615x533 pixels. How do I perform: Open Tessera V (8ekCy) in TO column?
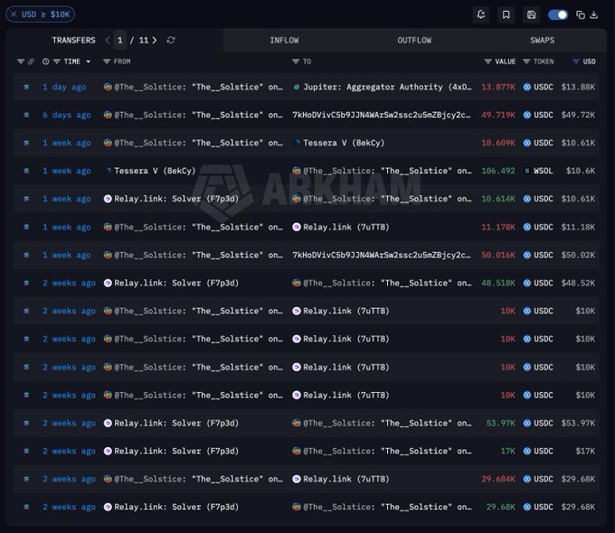click(344, 143)
